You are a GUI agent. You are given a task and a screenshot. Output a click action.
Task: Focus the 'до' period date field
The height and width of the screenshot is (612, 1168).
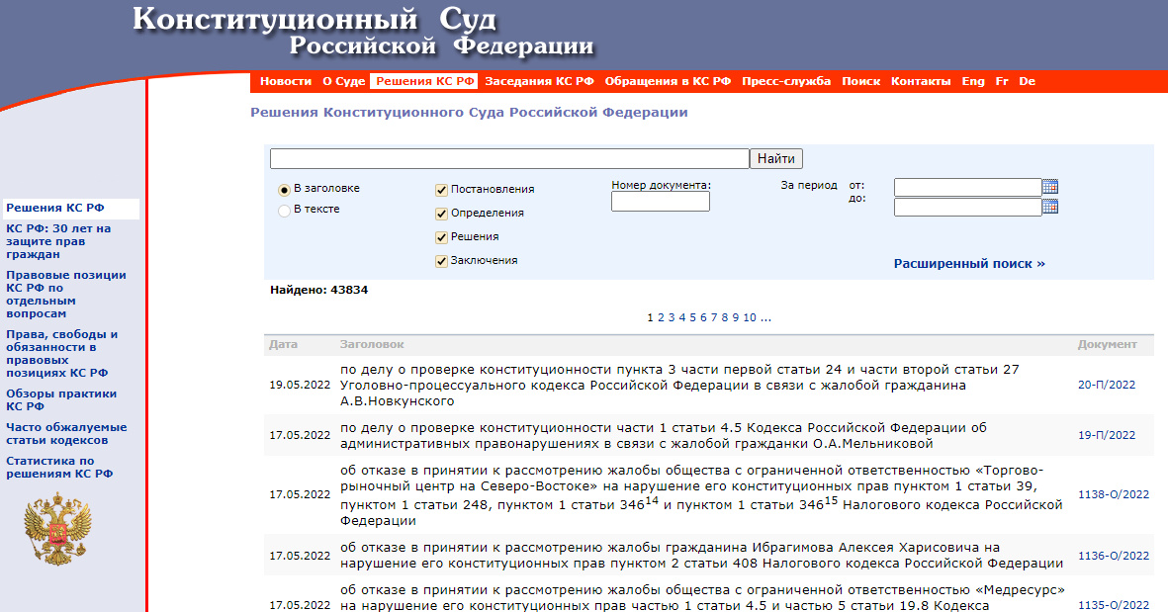point(967,207)
